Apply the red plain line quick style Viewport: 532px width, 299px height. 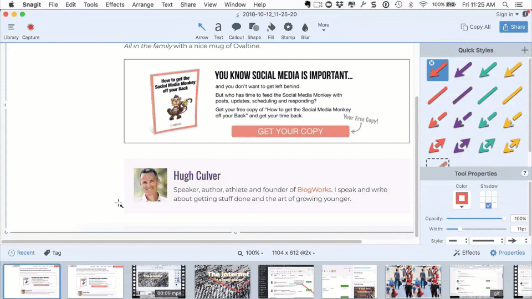click(437, 95)
